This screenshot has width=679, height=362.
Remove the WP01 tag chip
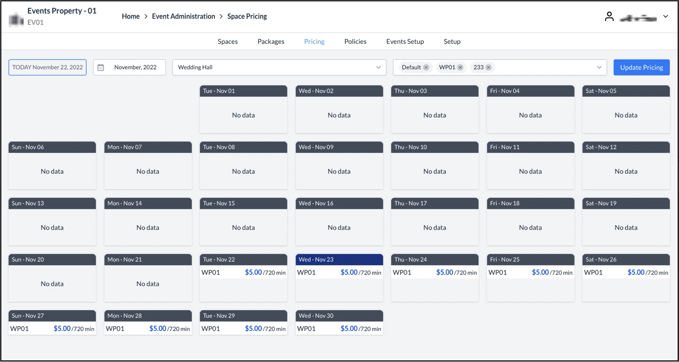point(460,67)
